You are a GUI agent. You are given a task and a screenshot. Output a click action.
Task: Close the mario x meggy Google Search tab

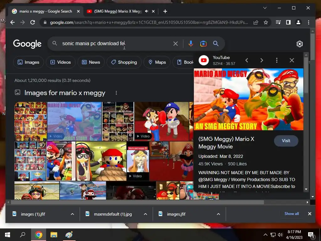pos(78,12)
